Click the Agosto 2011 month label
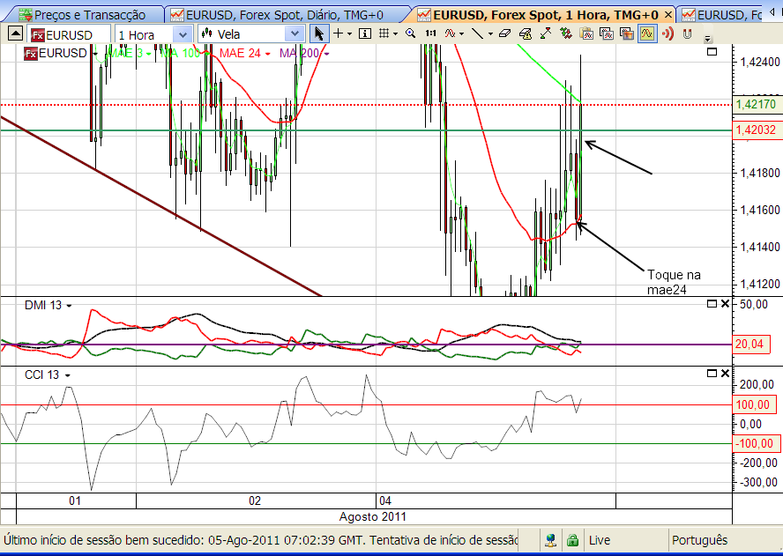The height and width of the screenshot is (556, 783). 372,516
